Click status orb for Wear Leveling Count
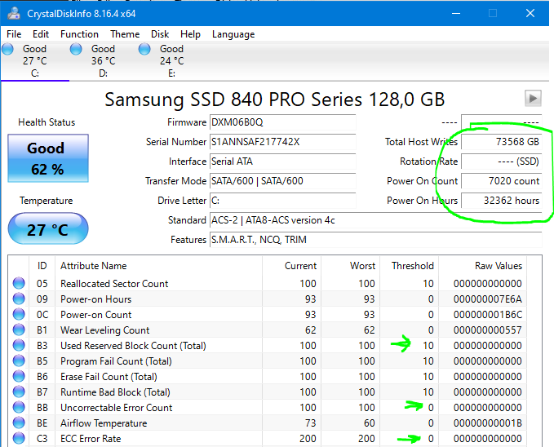Screen dimensions: 554x447 (19, 330)
